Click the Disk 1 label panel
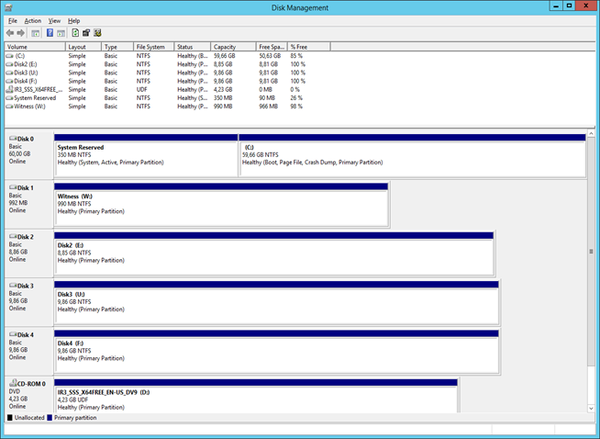The image size is (600, 439). click(x=29, y=204)
